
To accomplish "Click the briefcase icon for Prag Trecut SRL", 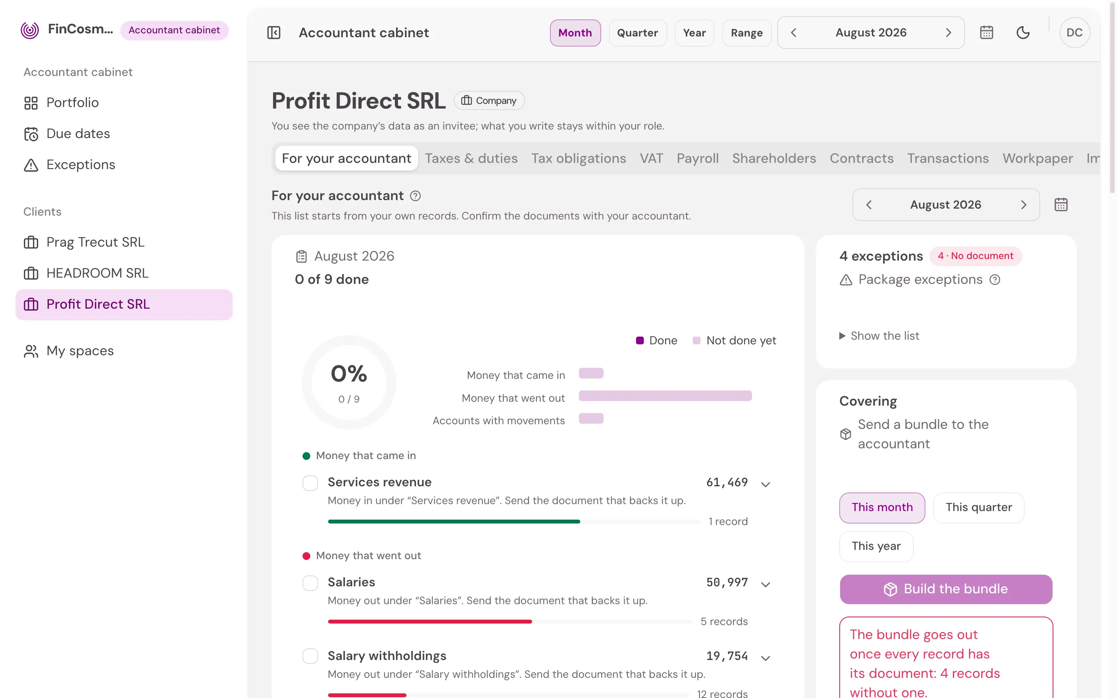I will pyautogui.click(x=31, y=242).
